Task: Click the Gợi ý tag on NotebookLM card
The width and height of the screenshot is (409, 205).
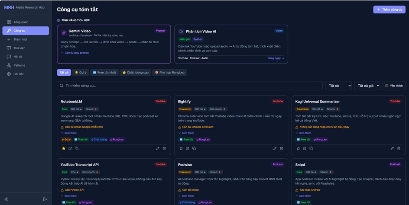Action: point(66,139)
